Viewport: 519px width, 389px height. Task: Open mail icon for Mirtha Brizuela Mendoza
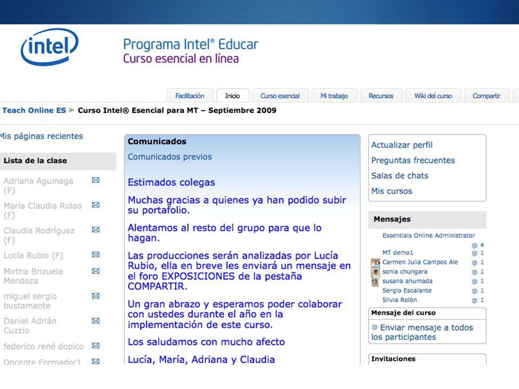coord(96,271)
